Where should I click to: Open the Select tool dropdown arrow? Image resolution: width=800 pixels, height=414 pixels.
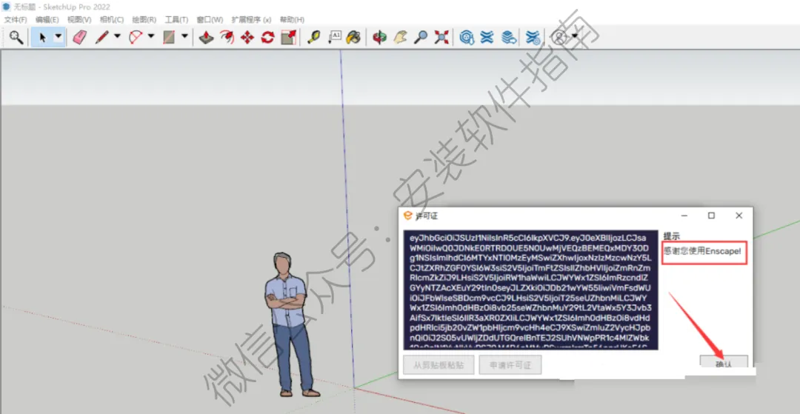click(59, 37)
